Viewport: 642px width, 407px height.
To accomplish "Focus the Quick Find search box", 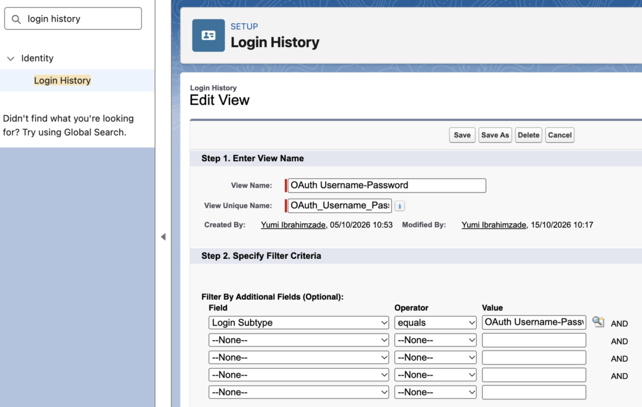I will (x=73, y=18).
